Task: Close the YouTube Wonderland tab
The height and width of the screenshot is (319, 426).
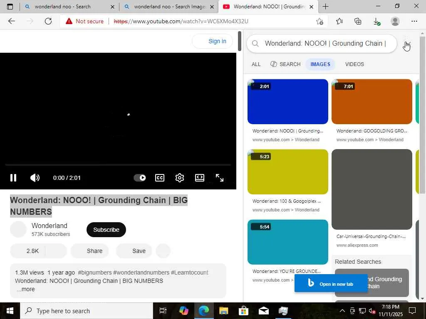Action: coord(312,7)
